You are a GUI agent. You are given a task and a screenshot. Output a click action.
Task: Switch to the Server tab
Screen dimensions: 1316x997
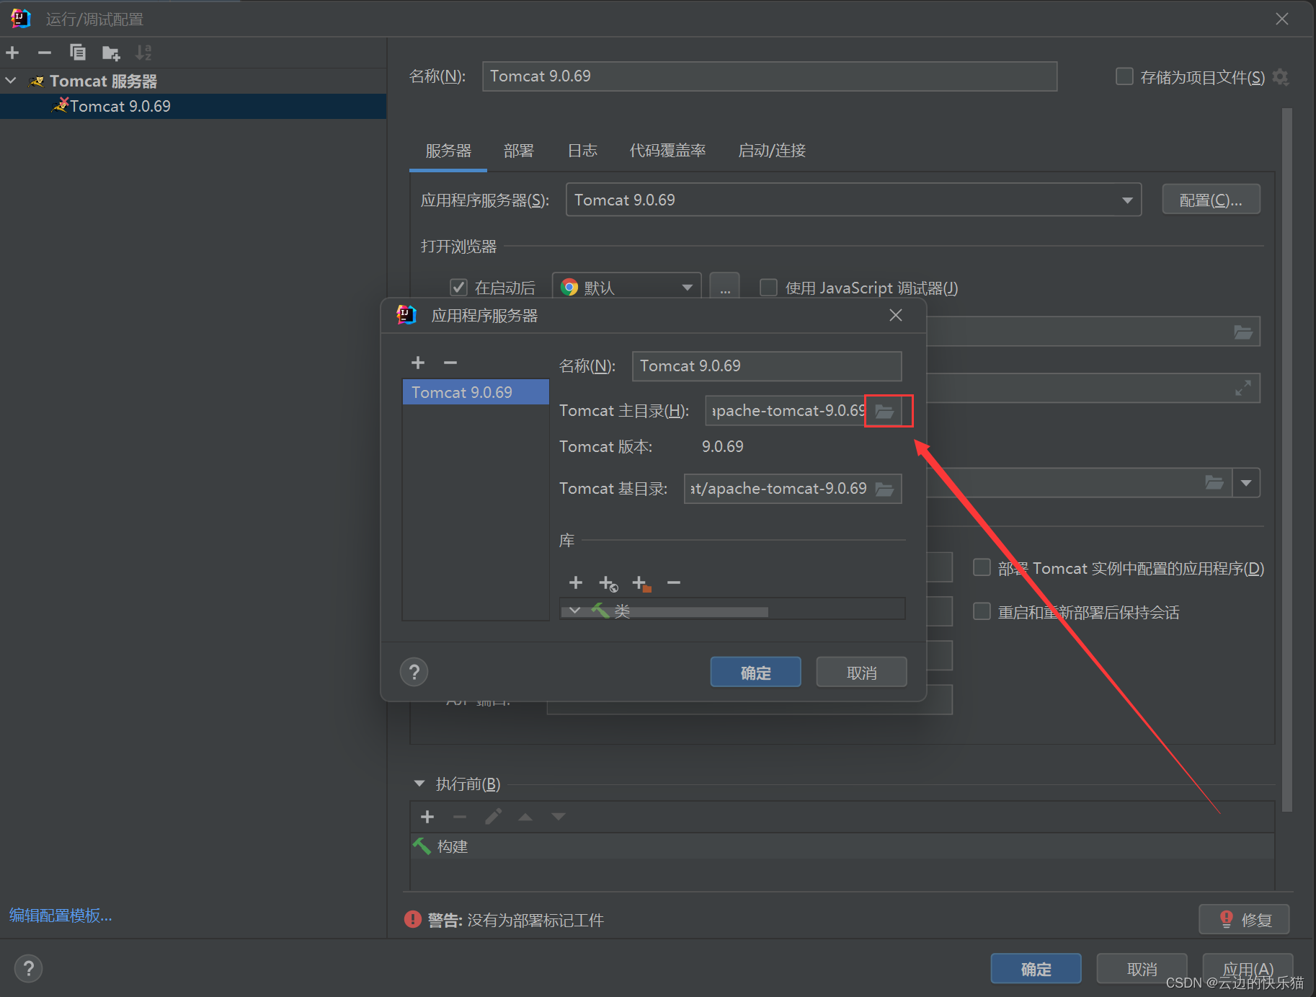(448, 151)
